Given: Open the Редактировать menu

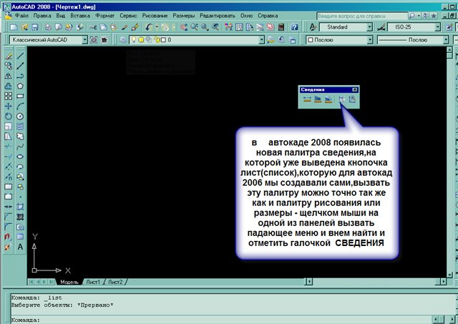Looking at the screenshot, I should click(218, 16).
